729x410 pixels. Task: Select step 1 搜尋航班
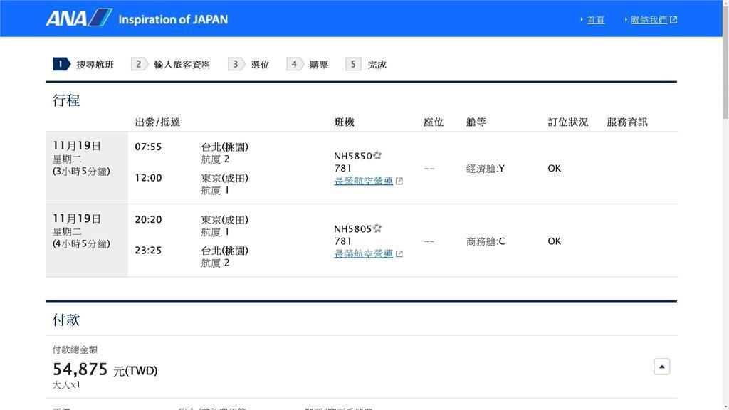[83, 64]
